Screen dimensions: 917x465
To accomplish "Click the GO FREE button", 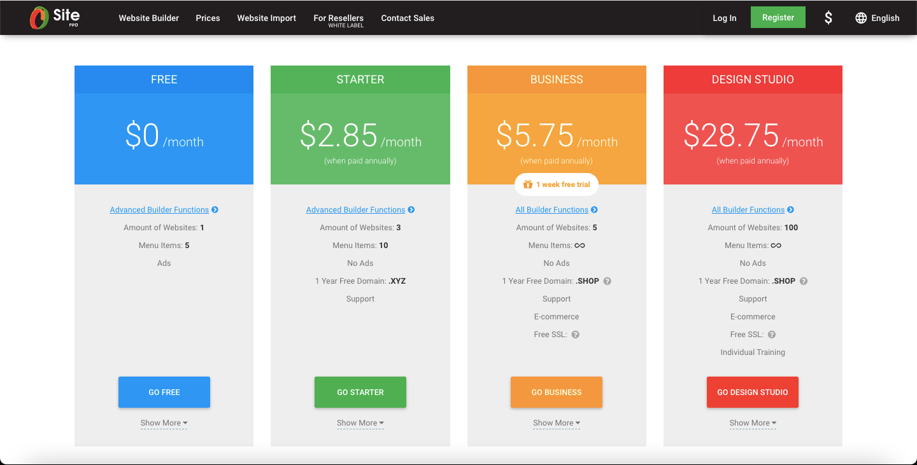I will pos(164,392).
